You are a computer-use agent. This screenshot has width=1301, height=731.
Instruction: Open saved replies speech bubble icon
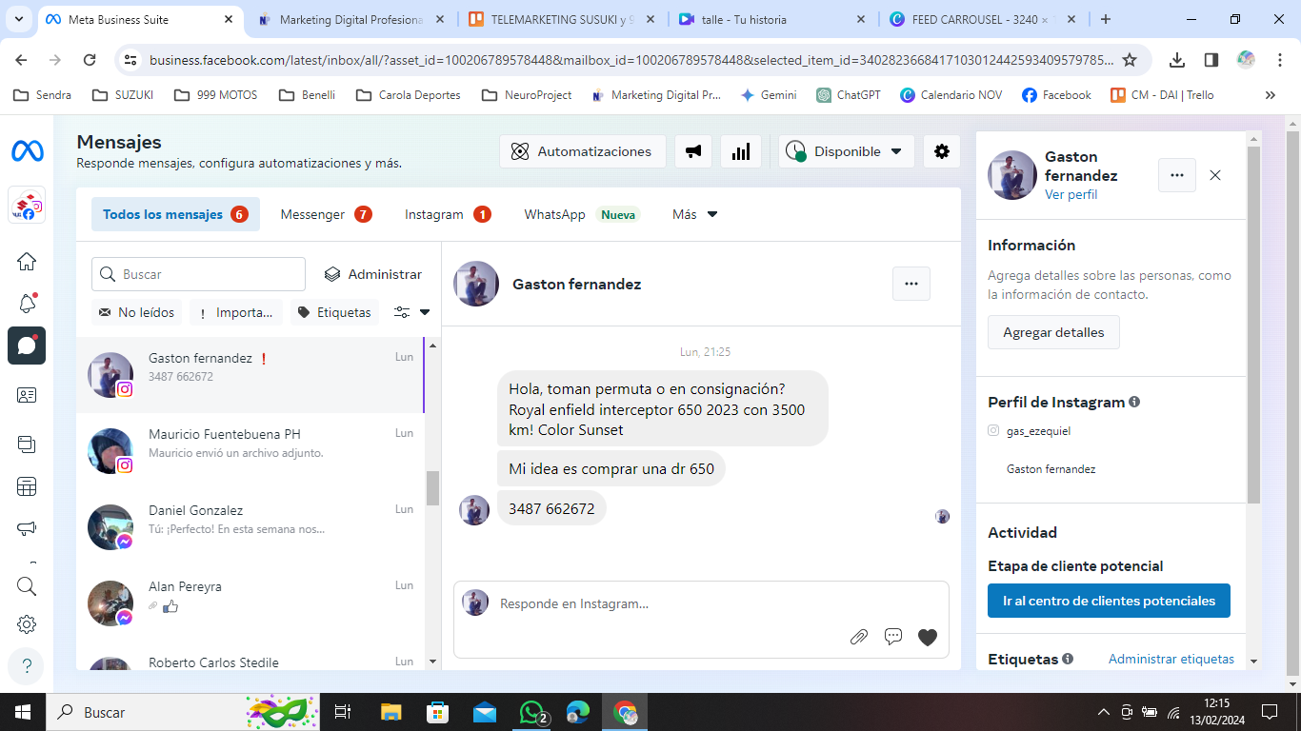(892, 637)
